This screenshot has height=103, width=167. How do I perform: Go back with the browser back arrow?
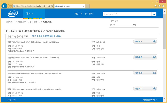(4, 6)
